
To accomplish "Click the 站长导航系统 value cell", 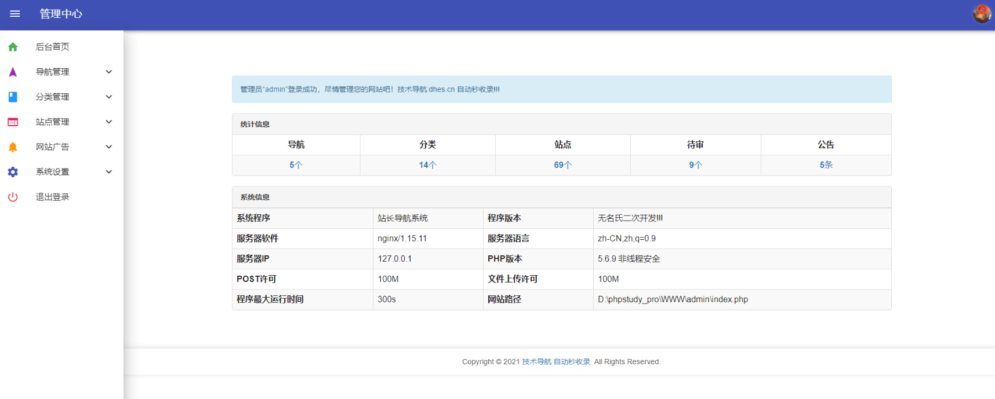I will [x=428, y=218].
